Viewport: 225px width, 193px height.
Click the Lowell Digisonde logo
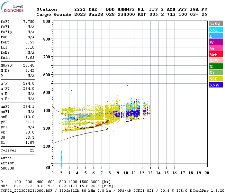pyautogui.click(x=12, y=7)
